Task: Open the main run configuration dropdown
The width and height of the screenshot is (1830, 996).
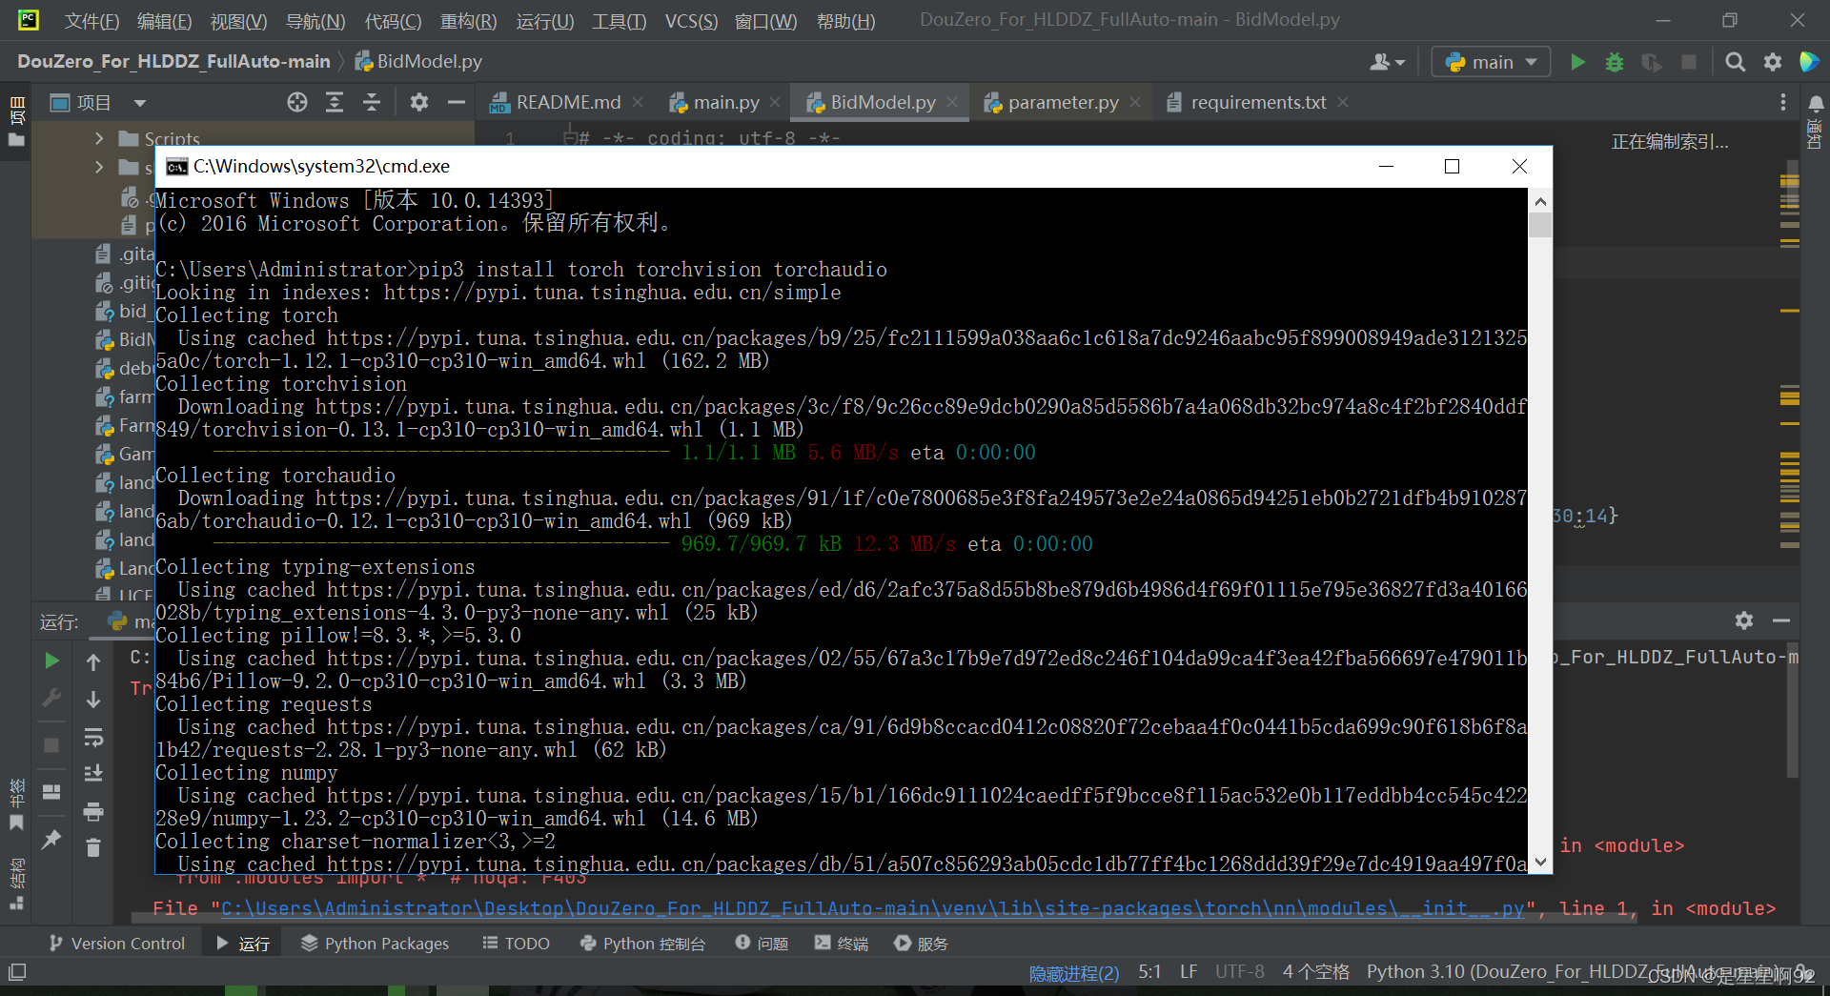Action: pos(1491,62)
